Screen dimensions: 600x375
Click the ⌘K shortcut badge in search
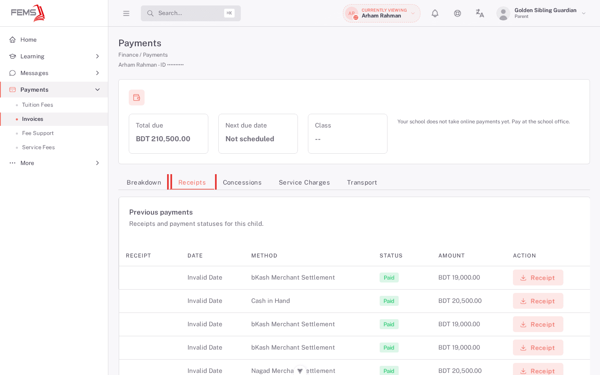pyautogui.click(x=229, y=13)
